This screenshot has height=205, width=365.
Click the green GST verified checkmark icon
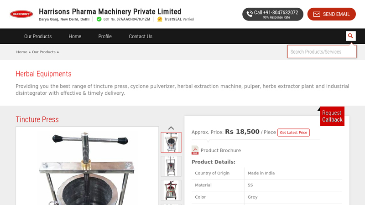(99, 19)
